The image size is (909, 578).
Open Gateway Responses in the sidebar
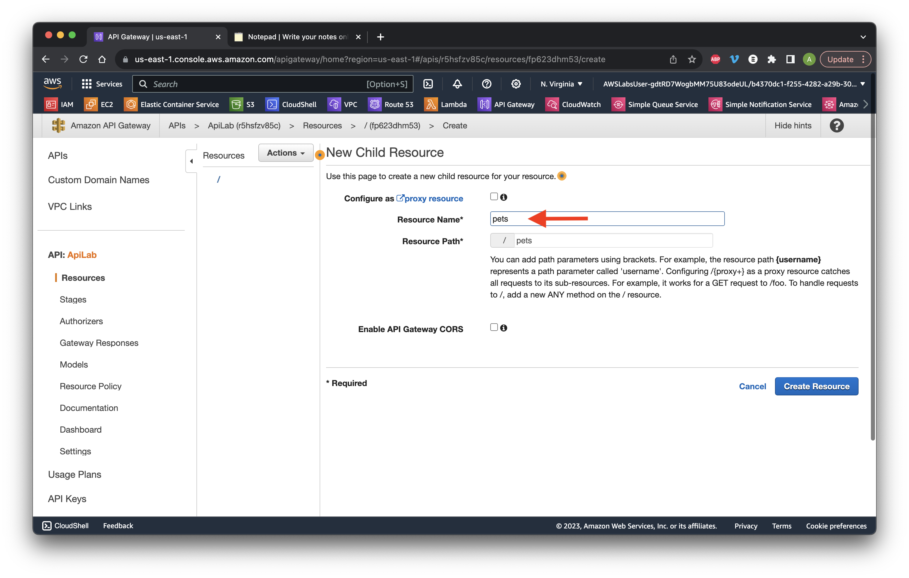point(99,343)
